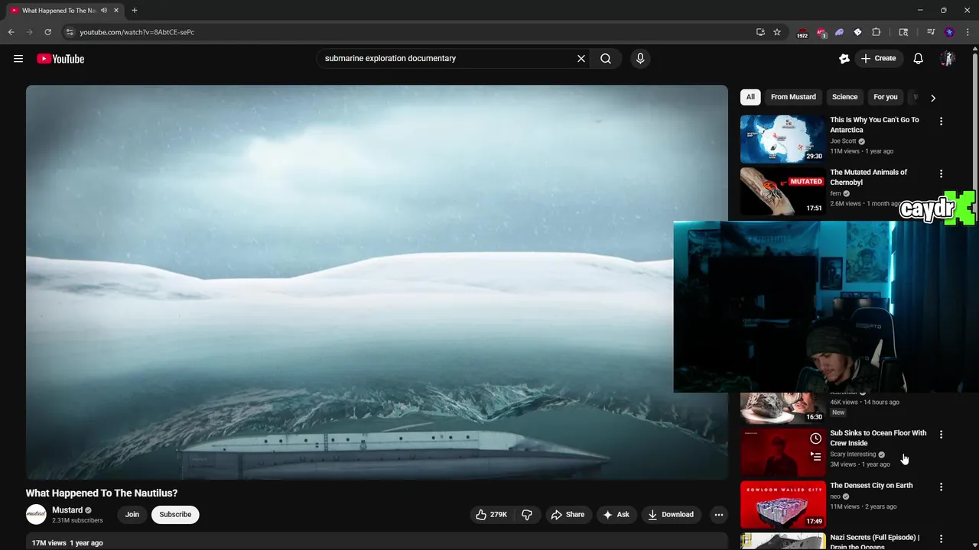Save Sub Sinks video to Watch Later
The image size is (979, 550).
pos(816,438)
